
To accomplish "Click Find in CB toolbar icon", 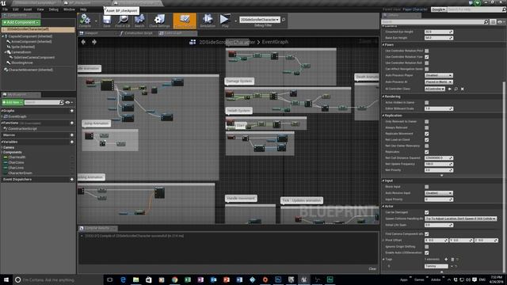I will (x=123, y=21).
